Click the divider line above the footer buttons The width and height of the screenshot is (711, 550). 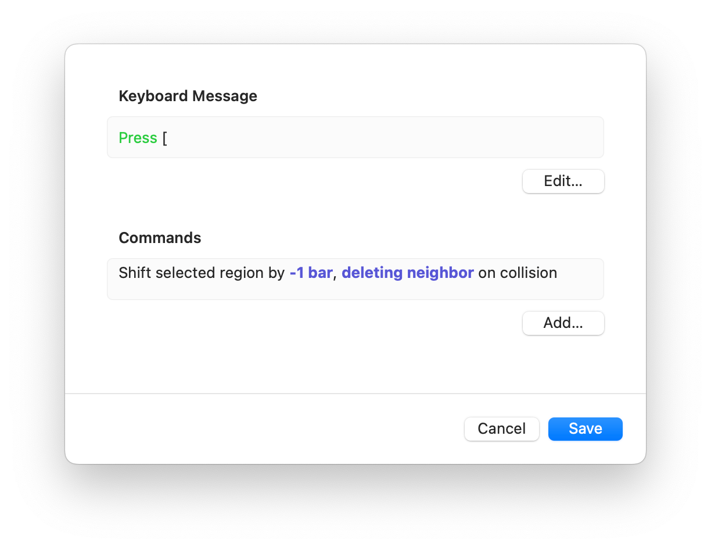point(355,394)
